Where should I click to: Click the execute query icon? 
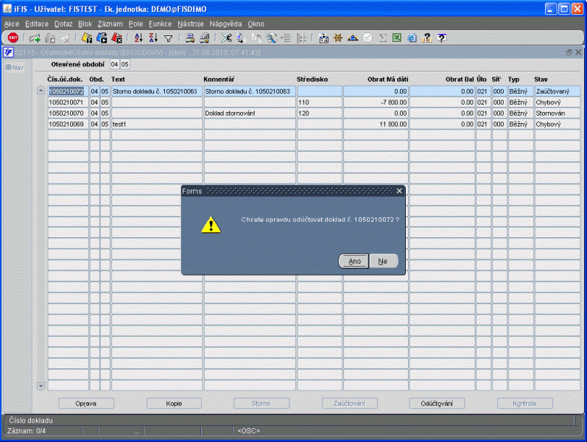pyautogui.click(x=102, y=38)
